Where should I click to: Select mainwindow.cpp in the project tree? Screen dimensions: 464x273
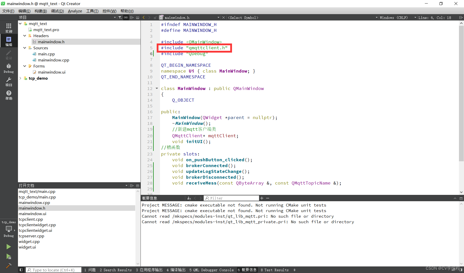click(53, 60)
